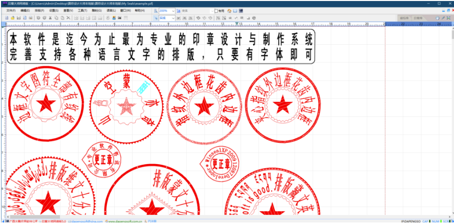454x224 pixels.
Task: Open the 雕刻(G) menu
Action: click(x=97, y=11)
